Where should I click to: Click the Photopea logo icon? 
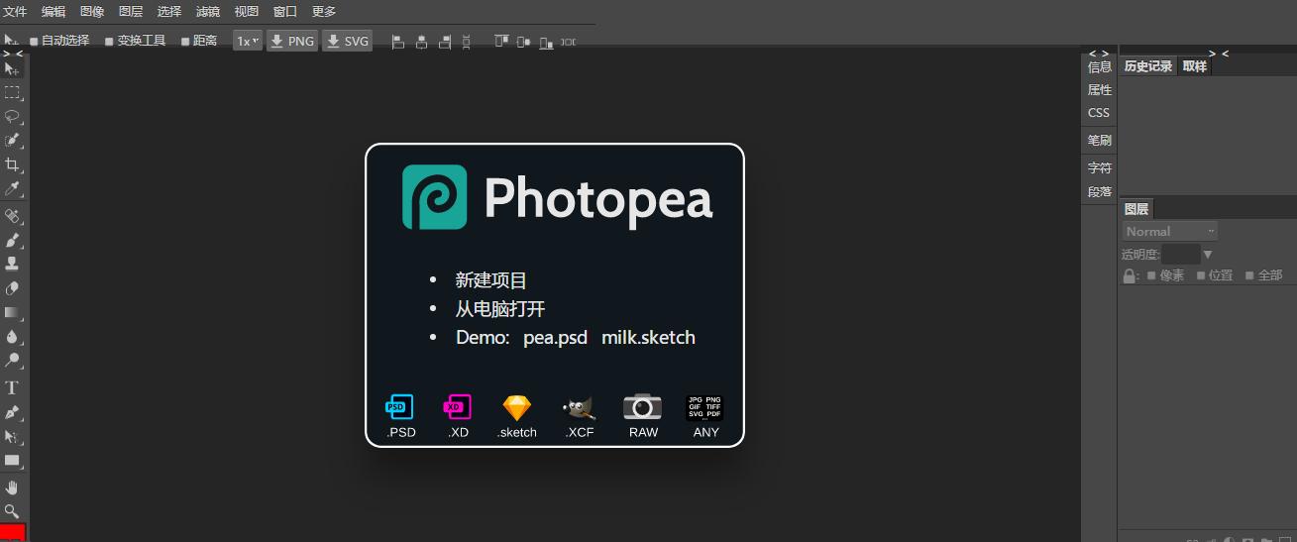tap(434, 197)
